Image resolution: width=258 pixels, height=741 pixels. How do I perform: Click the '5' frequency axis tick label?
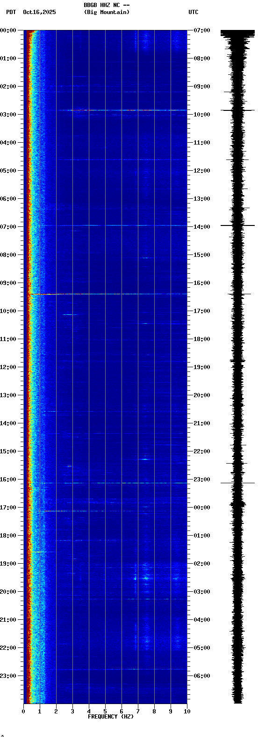(105, 712)
